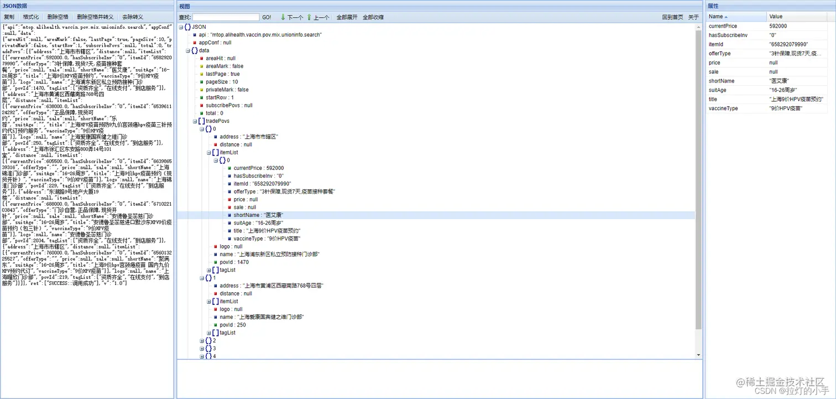Click the 去除转义 button
This screenshot has width=836, height=399.
132,17
